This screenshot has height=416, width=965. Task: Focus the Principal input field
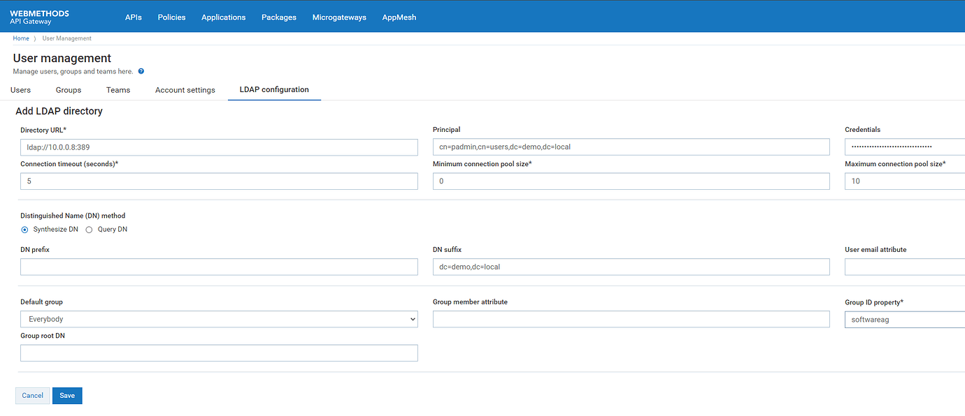pyautogui.click(x=631, y=147)
